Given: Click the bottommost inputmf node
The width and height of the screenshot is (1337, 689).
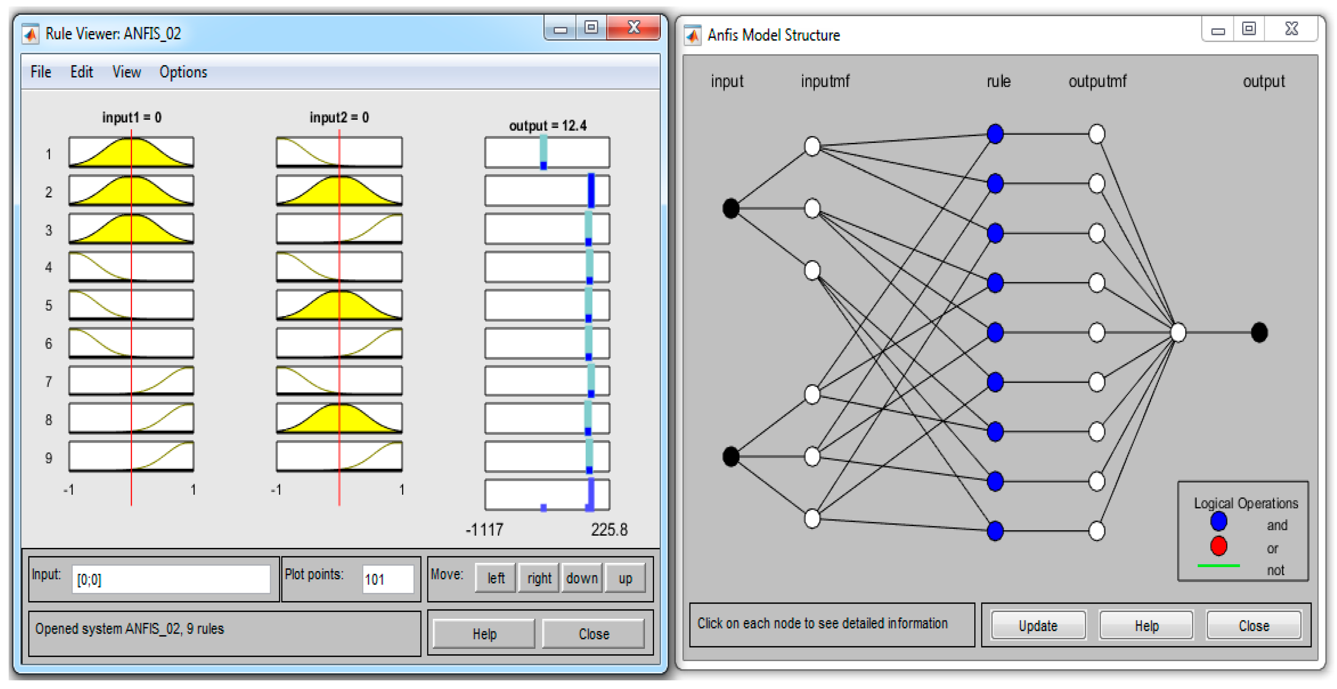Looking at the screenshot, I should (812, 518).
